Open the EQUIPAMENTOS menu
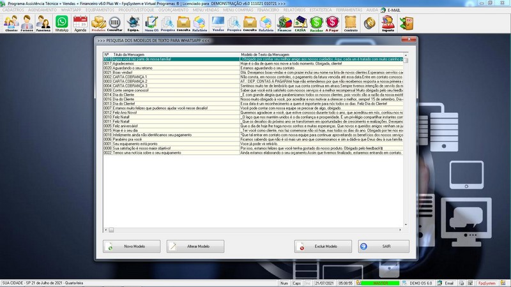The height and width of the screenshot is (287, 511). point(100,10)
